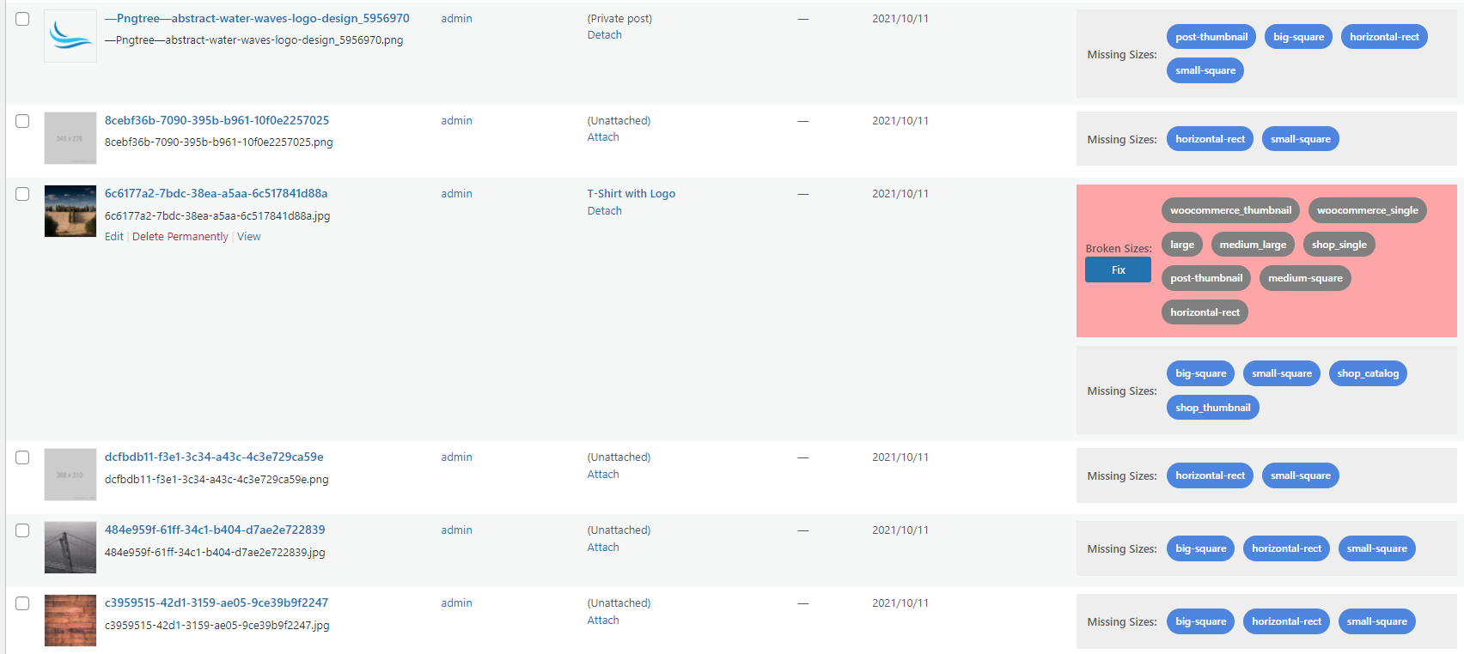Open Edit for the 6c6177a2 image

point(113,236)
